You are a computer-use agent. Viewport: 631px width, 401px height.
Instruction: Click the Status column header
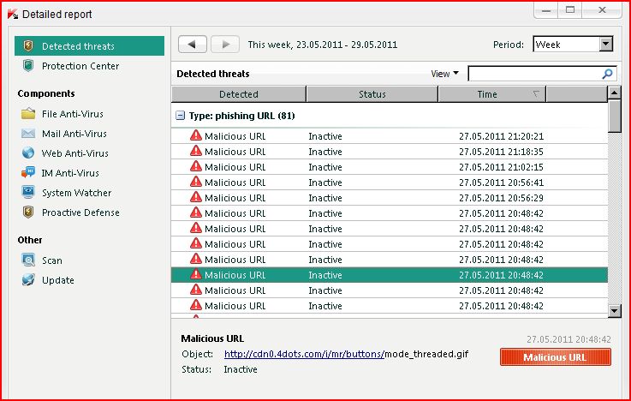point(372,94)
